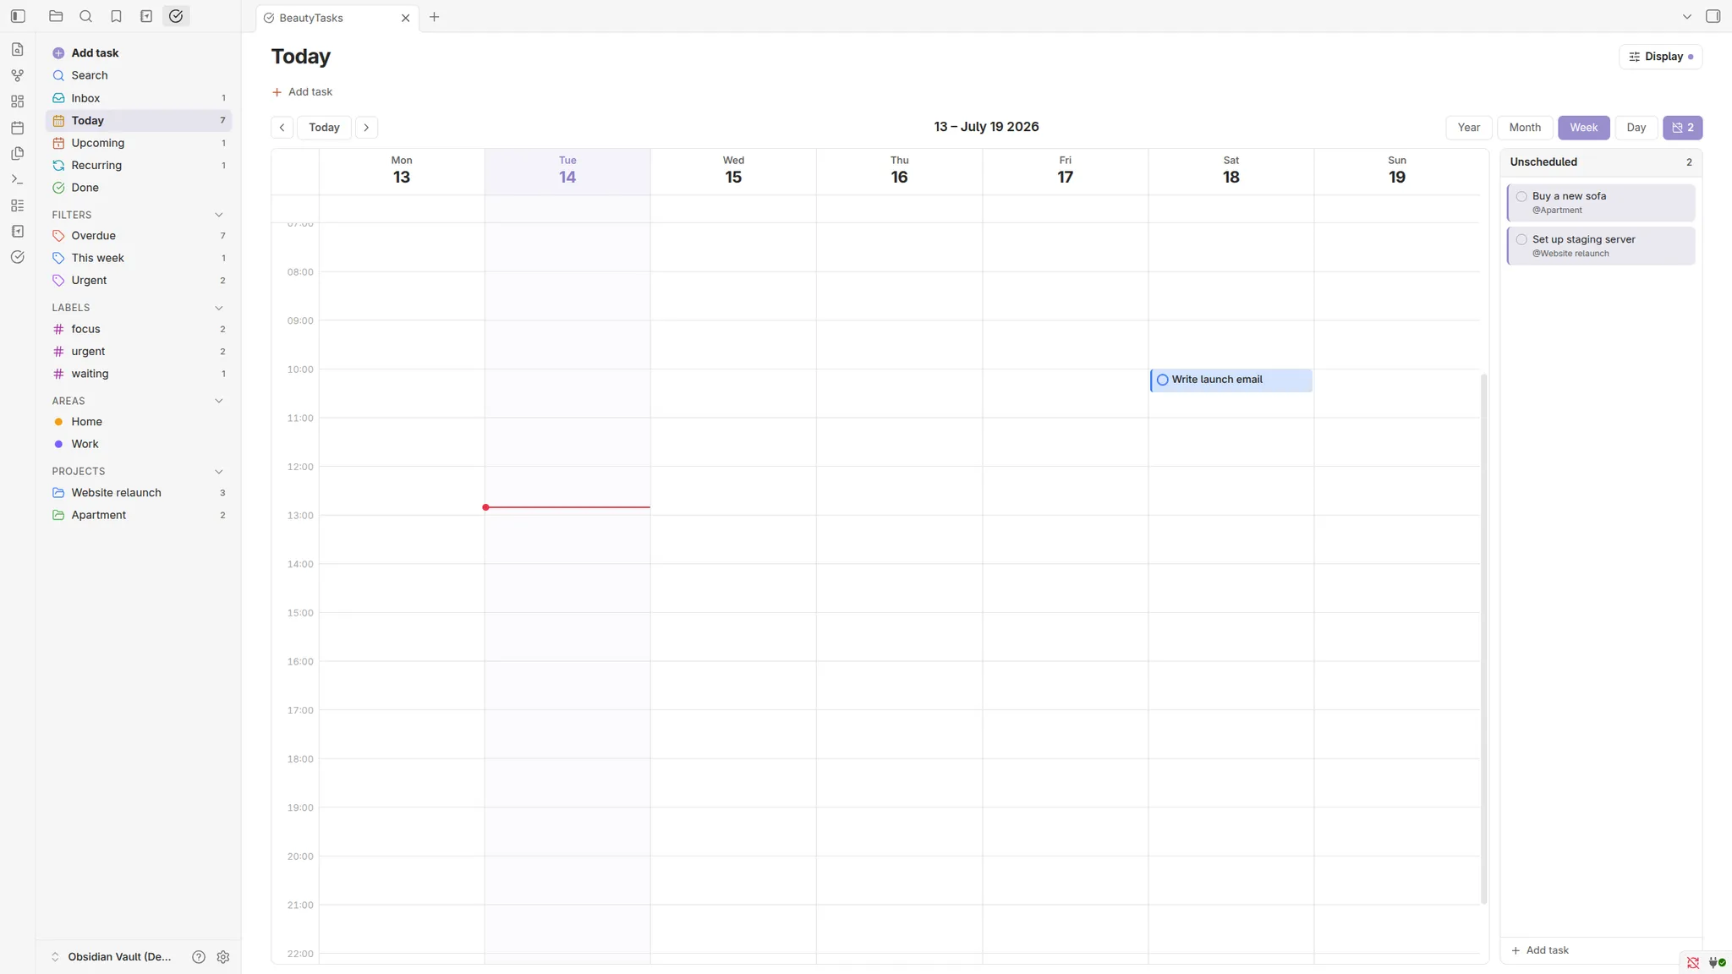Open the Apartment project
Image resolution: width=1732 pixels, height=974 pixels.
coord(139,515)
